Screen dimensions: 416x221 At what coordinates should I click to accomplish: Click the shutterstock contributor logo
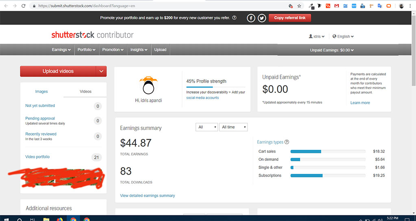[x=92, y=35]
